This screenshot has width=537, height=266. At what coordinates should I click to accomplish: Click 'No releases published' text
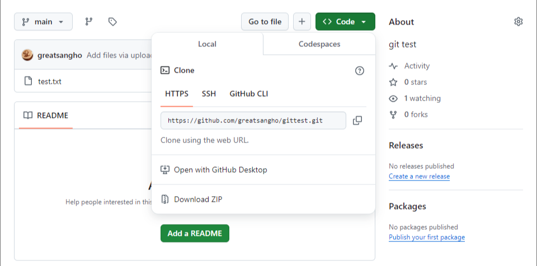click(x=421, y=166)
